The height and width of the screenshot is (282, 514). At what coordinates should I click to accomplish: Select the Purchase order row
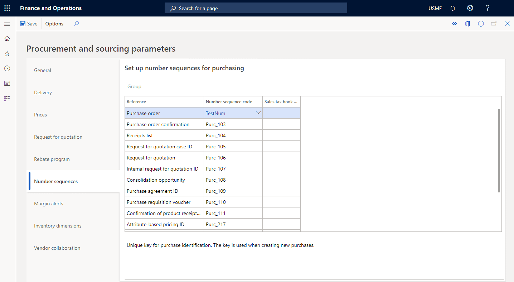(164, 113)
